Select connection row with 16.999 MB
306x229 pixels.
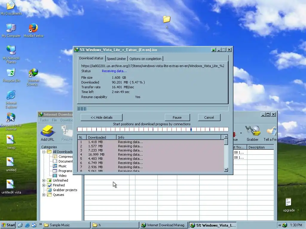pyautogui.click(x=151, y=154)
